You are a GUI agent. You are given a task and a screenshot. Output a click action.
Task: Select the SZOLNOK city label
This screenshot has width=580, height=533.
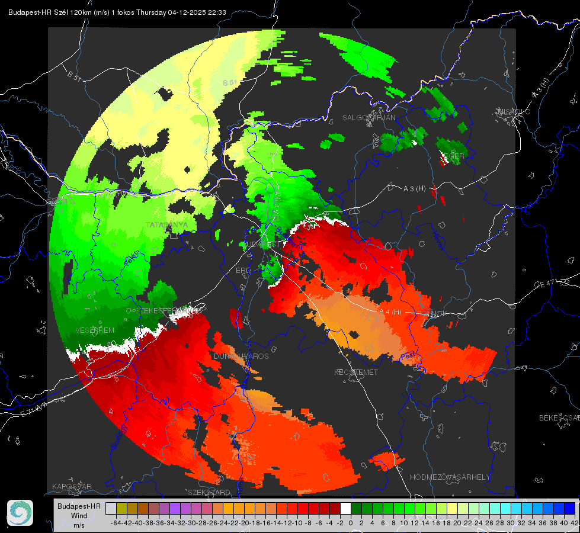[432, 314]
